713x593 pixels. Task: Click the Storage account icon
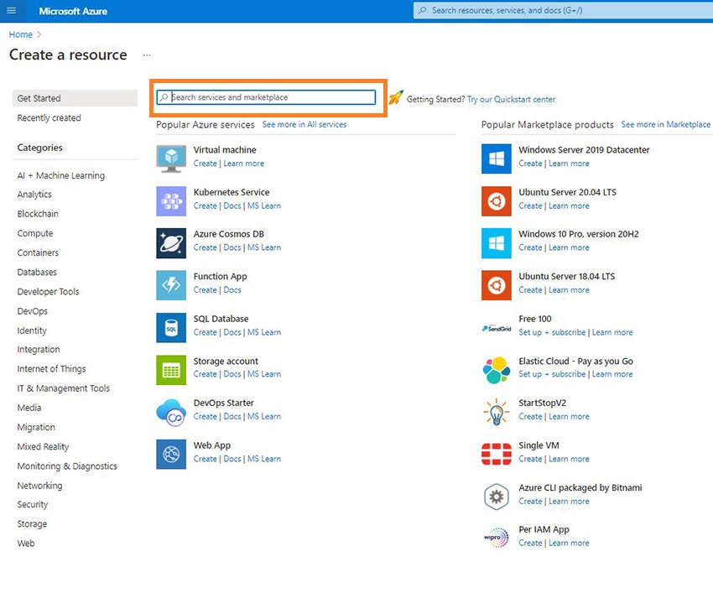[171, 369]
